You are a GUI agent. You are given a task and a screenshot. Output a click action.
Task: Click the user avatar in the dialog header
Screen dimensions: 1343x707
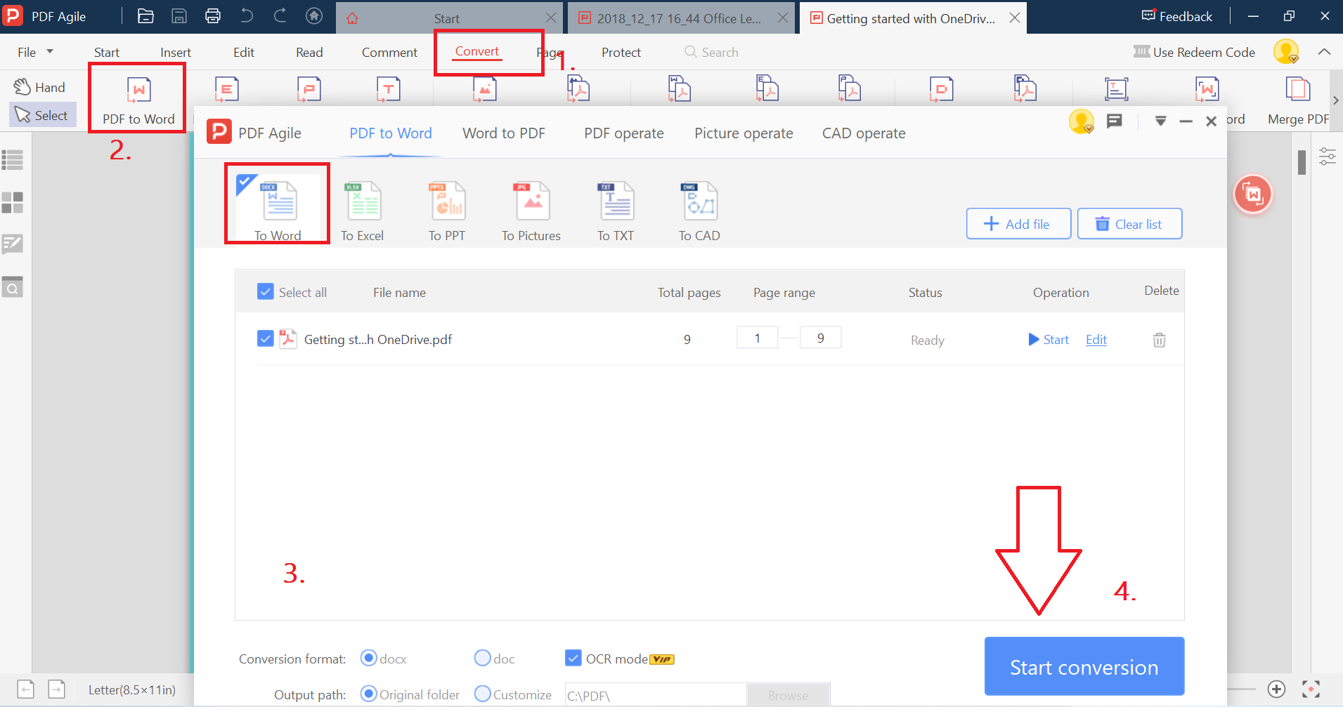pyautogui.click(x=1082, y=121)
